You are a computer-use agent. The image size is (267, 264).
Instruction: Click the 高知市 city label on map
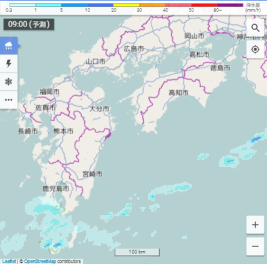[179, 93]
